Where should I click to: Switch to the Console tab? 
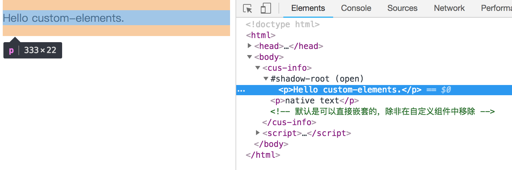[x=356, y=8]
